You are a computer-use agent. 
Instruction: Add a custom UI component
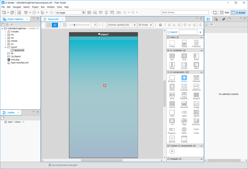click(172, 151)
